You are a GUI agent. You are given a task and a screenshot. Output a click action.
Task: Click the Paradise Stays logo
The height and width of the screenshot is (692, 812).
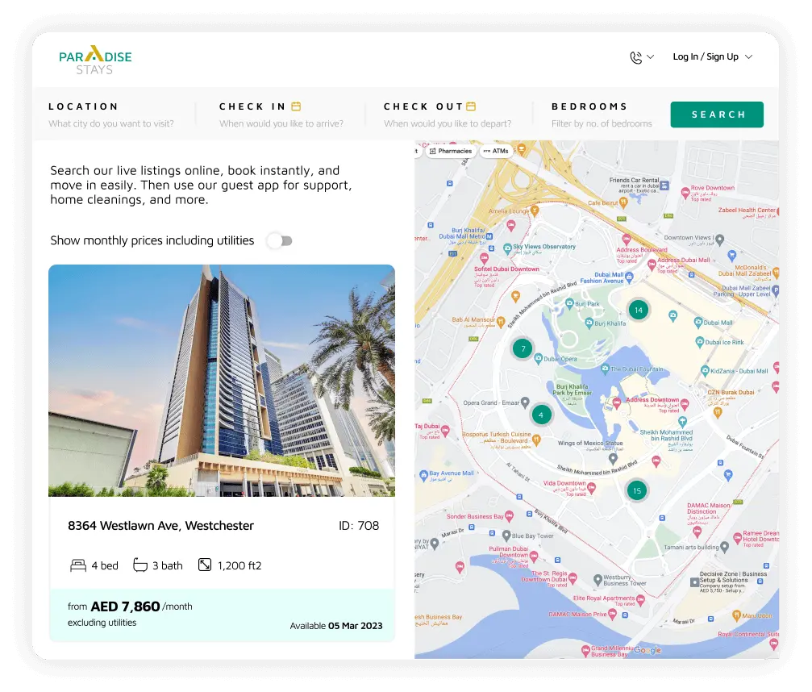point(95,60)
